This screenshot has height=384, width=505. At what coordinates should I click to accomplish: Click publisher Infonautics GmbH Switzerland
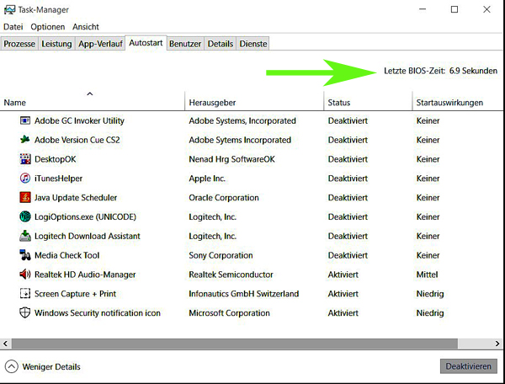[x=244, y=294]
